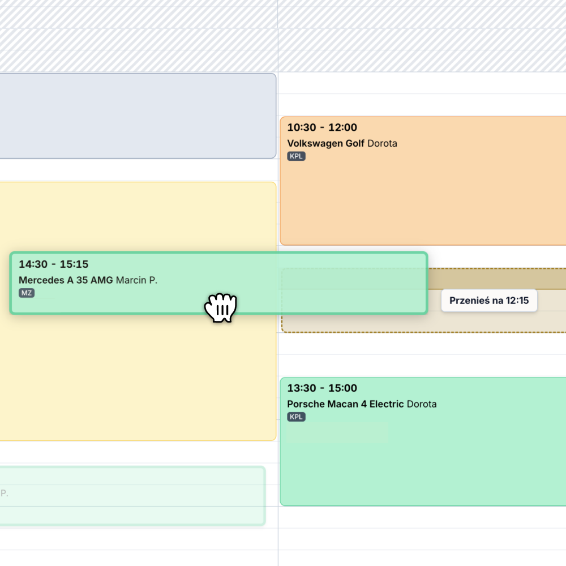Image resolution: width=566 pixels, height=566 pixels.
Task: Click the 'Przenieś na 12:15' tooltip
Action: point(489,301)
